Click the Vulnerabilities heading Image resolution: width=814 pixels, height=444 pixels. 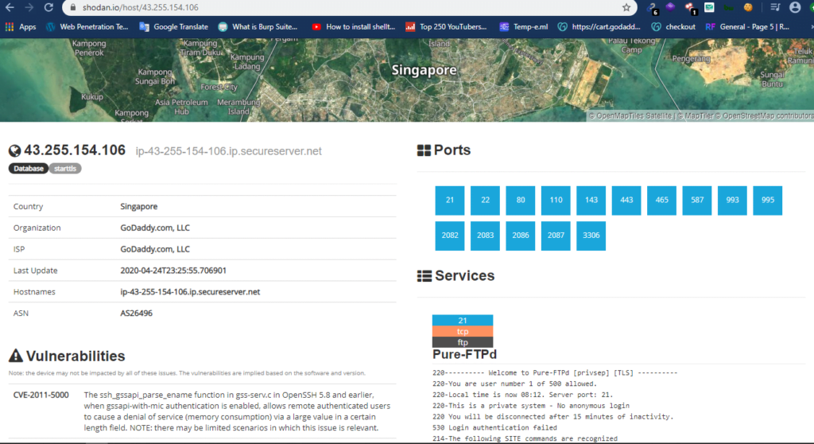click(76, 356)
